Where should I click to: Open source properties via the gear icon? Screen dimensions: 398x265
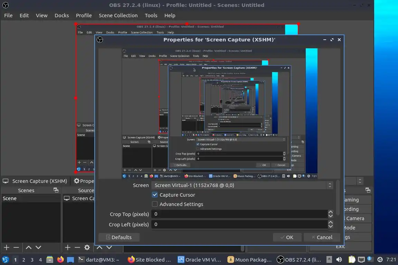tap(87, 247)
